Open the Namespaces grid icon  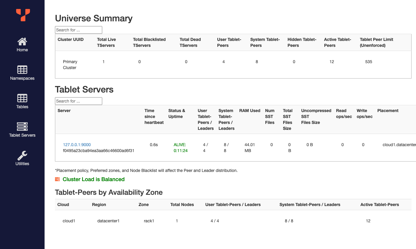22,70
